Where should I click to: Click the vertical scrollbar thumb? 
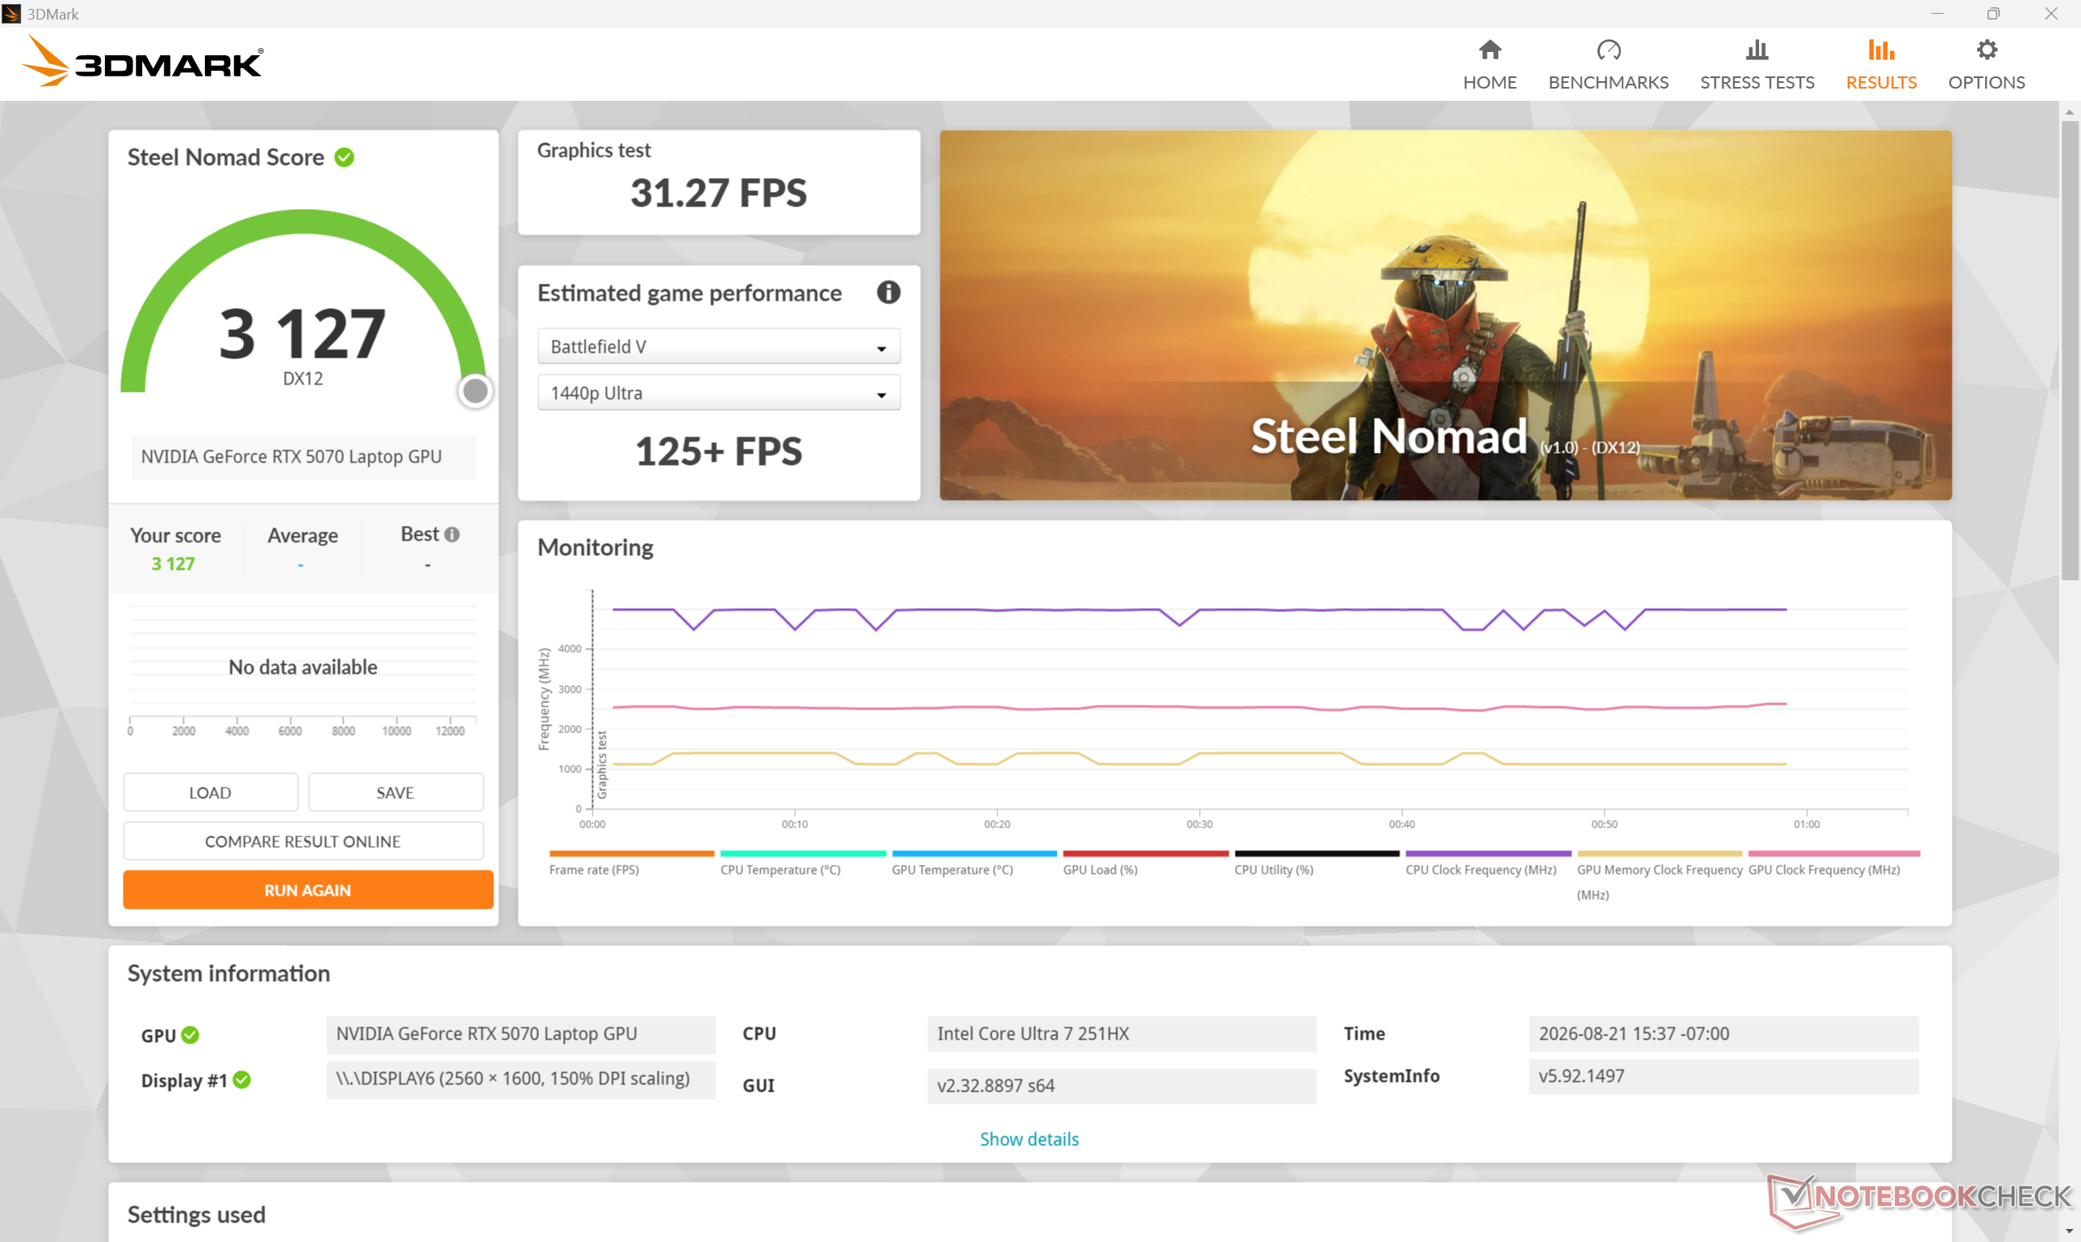pyautogui.click(x=2070, y=351)
